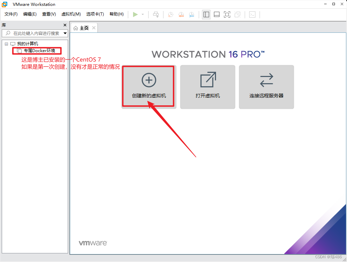Open the 虚拟机(M) menu
Screen dimensions: 347x262
[x=71, y=14]
